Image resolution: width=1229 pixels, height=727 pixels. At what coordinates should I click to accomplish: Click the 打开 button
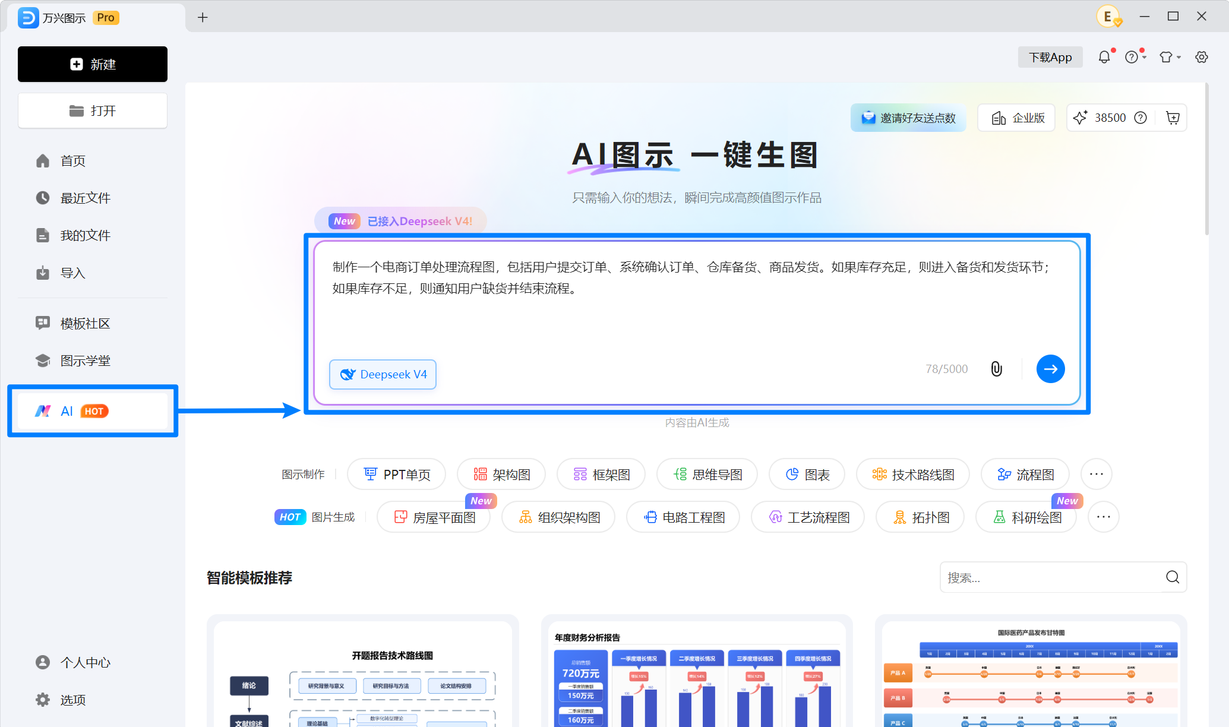click(93, 110)
